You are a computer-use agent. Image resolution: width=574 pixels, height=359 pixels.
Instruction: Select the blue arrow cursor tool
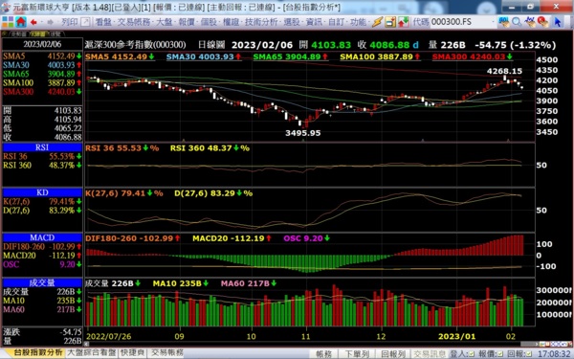coord(557,22)
